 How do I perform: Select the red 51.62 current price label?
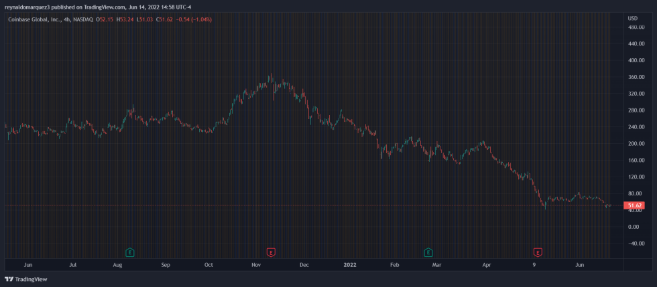(x=635, y=205)
